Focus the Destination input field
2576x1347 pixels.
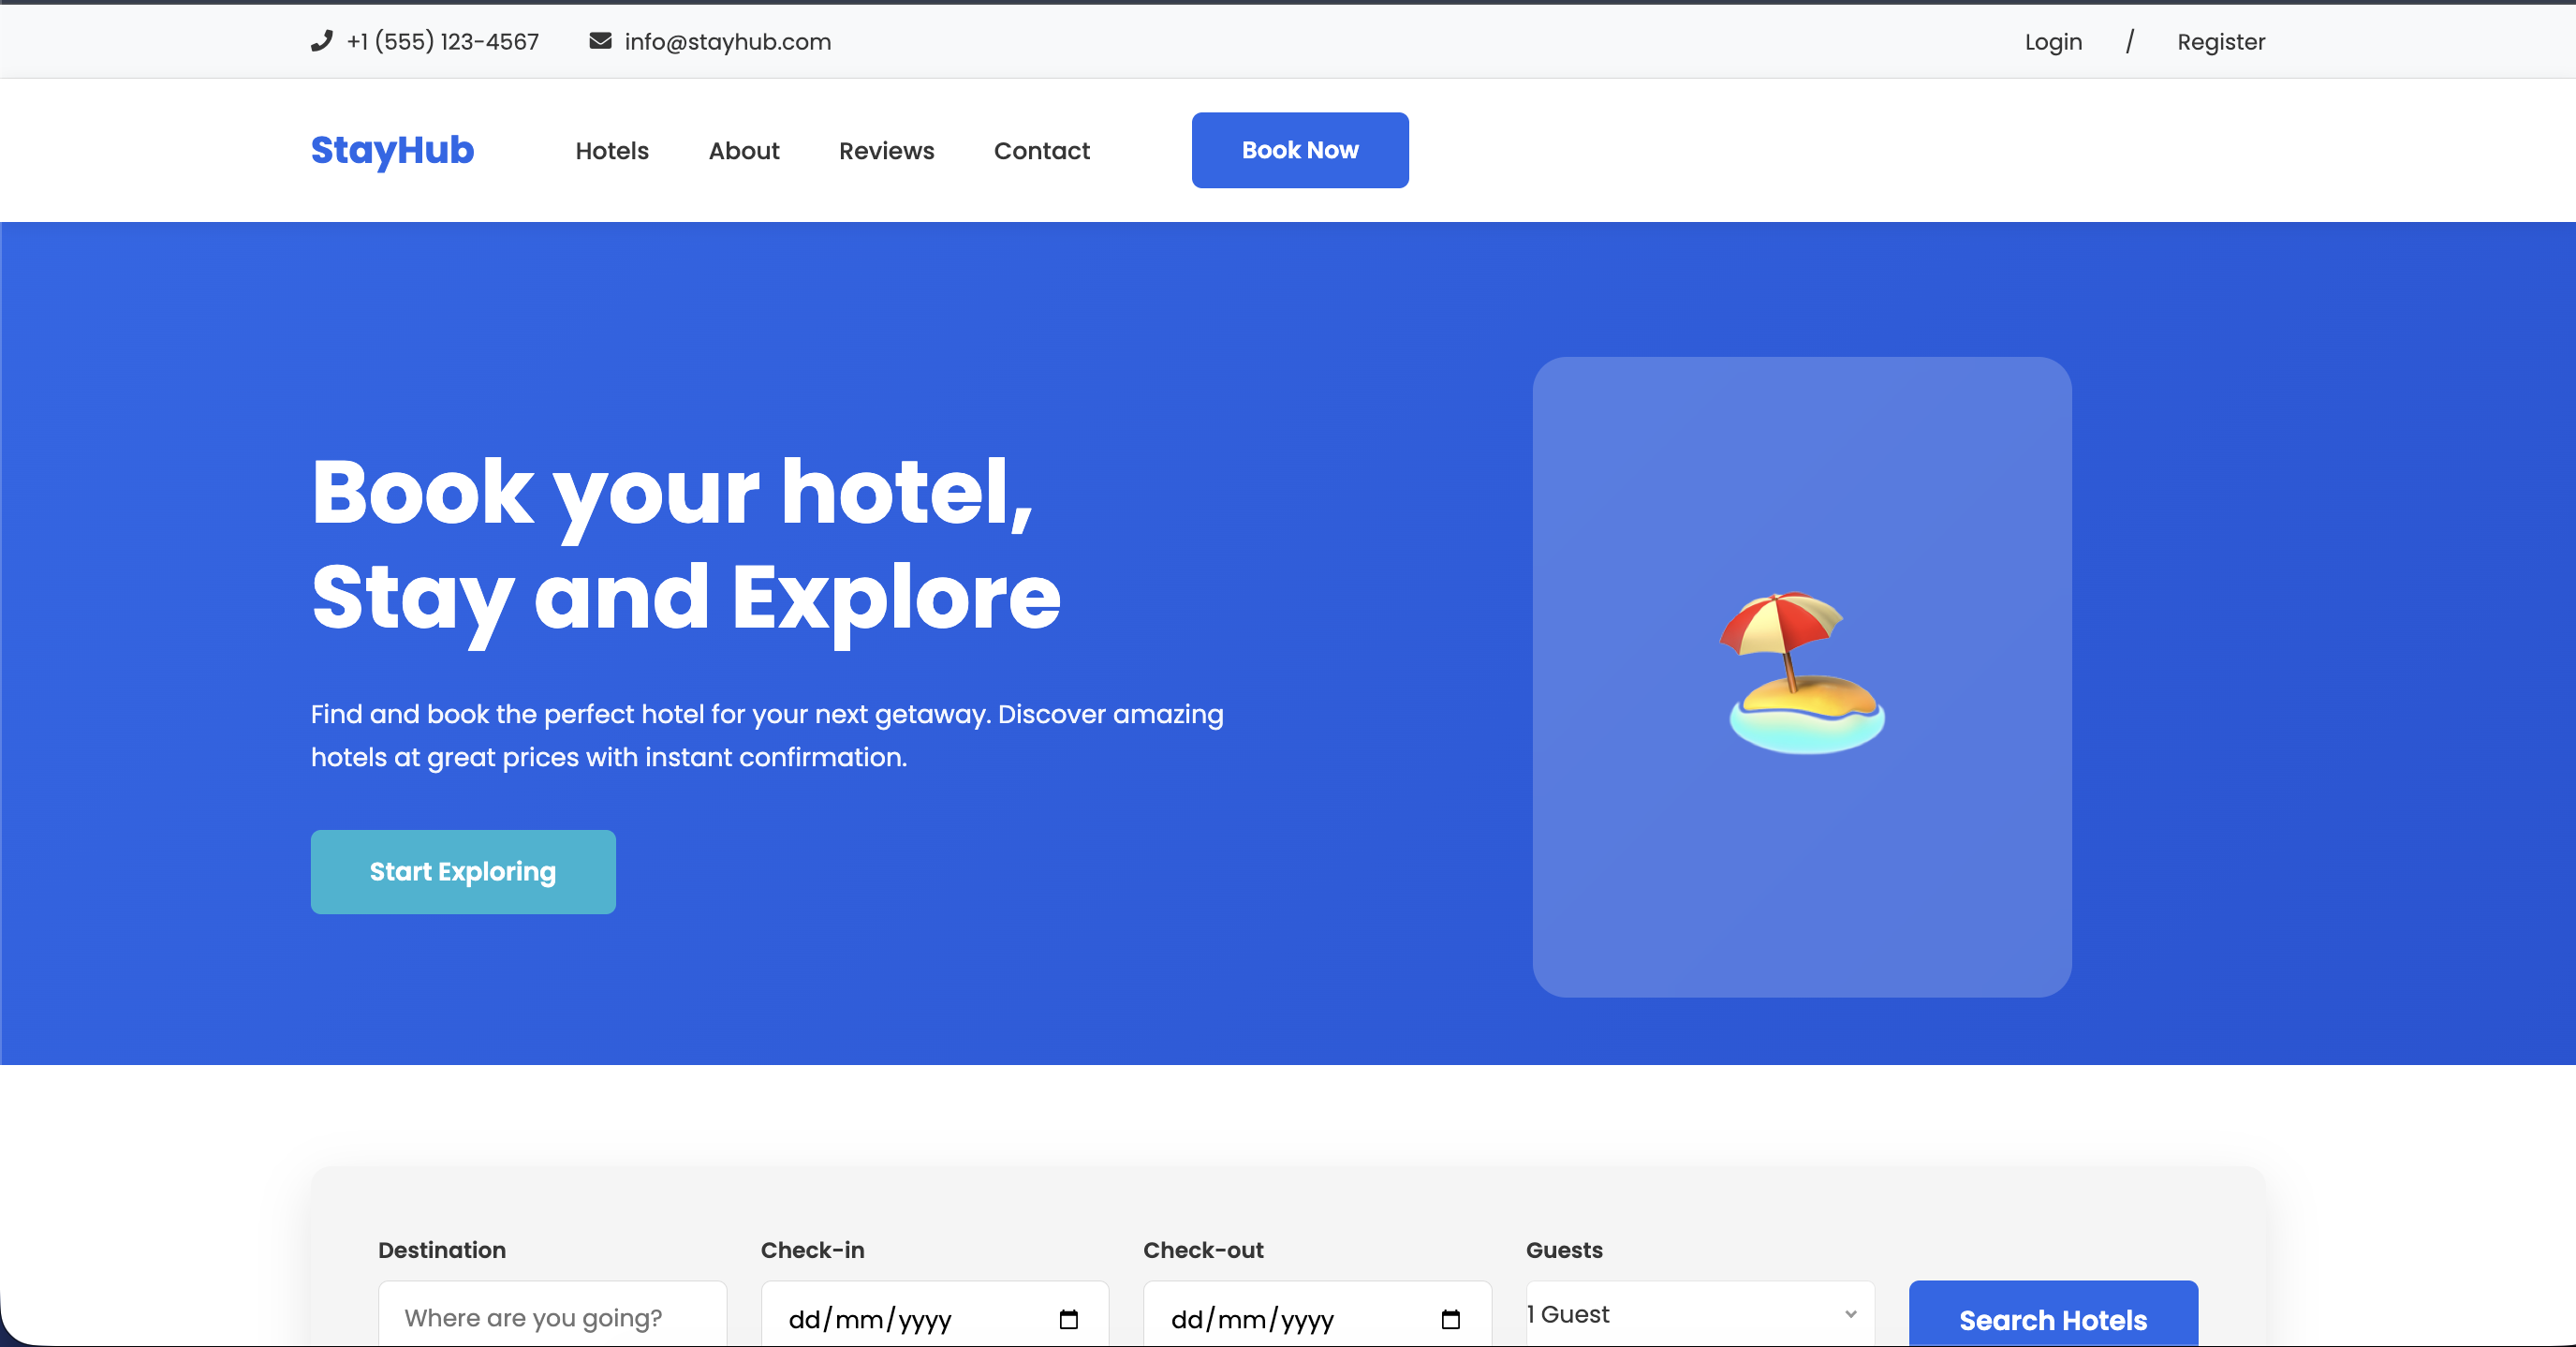(x=552, y=1316)
